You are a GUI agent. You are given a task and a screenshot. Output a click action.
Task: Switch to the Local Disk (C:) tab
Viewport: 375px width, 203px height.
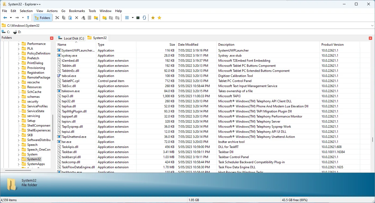point(71,38)
